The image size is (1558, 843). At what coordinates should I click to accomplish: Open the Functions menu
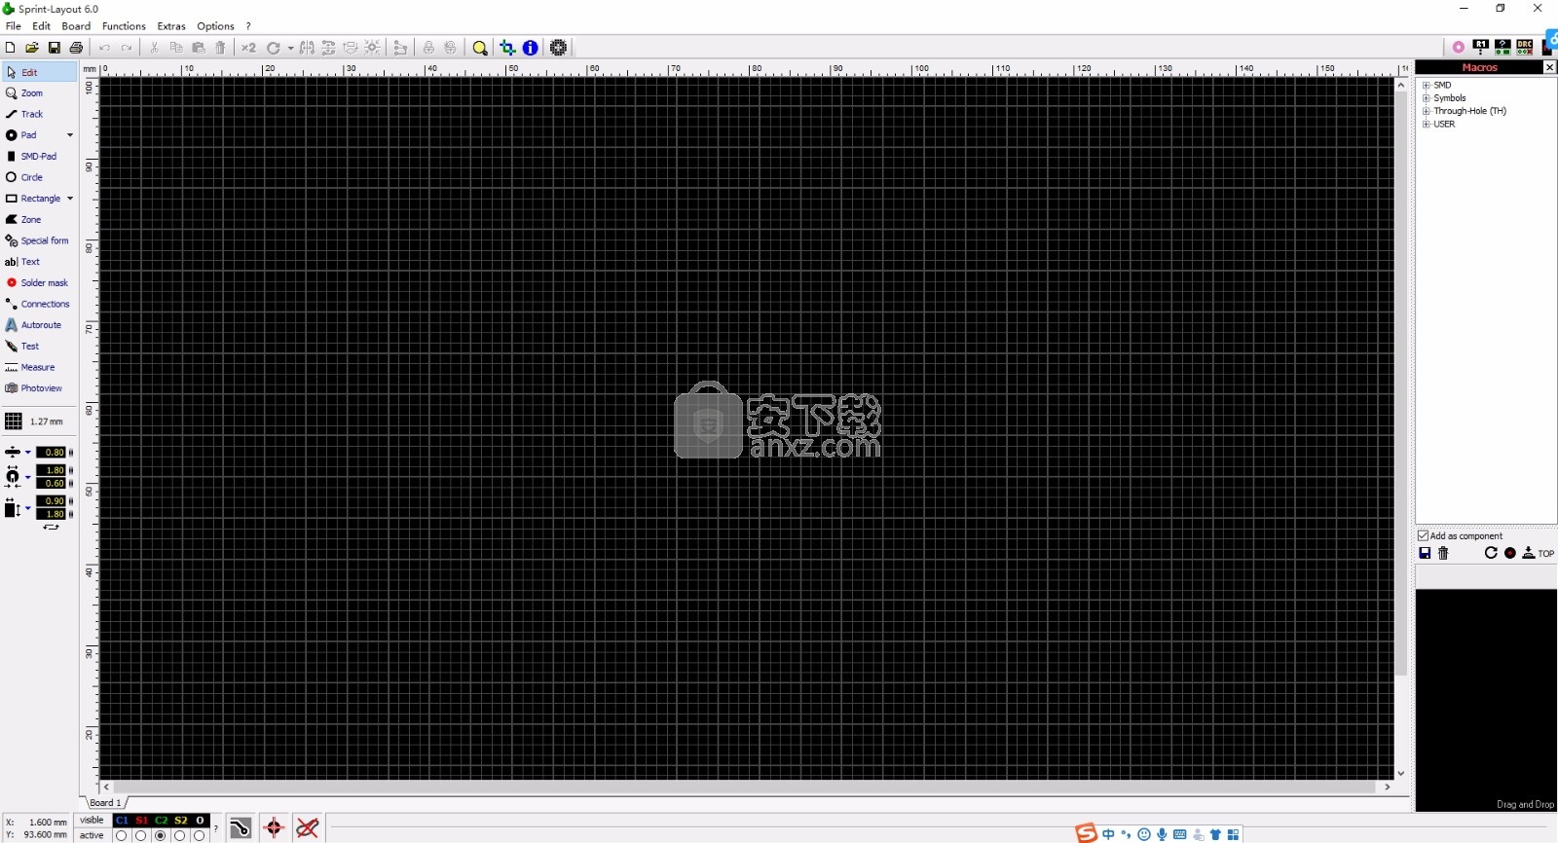(x=124, y=26)
